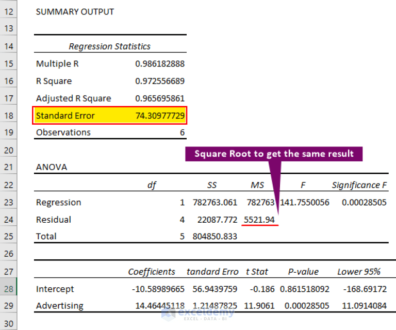Select Observations value 6
This screenshot has width=396, height=330.
pyautogui.click(x=183, y=133)
